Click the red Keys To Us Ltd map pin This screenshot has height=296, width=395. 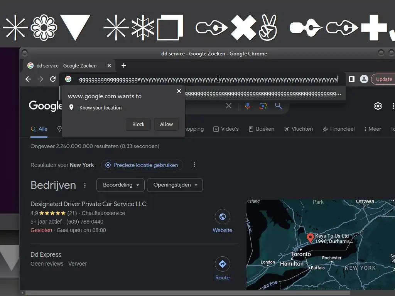coord(310,237)
